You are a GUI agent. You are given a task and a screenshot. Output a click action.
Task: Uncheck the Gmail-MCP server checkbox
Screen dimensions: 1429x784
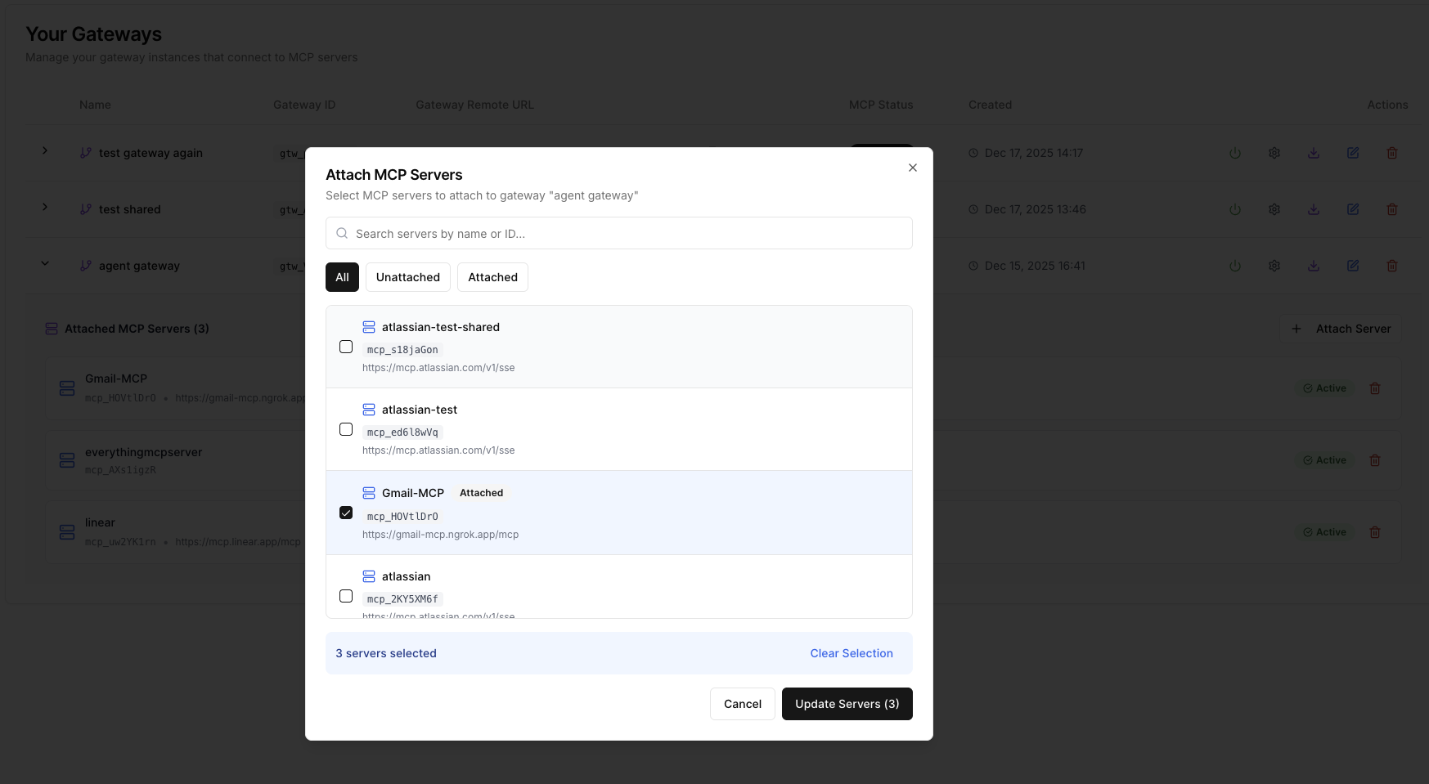click(x=346, y=513)
